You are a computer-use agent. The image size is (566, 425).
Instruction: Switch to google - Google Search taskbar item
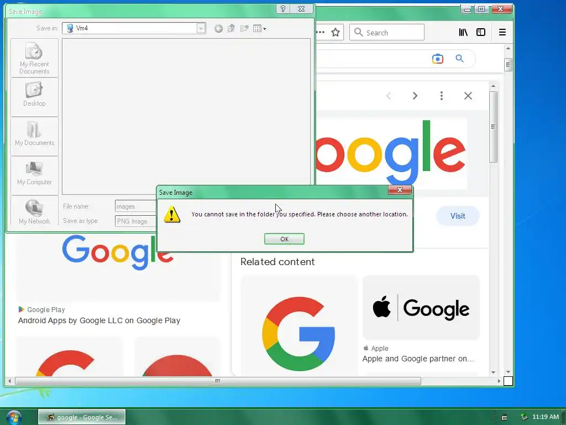[82, 417]
